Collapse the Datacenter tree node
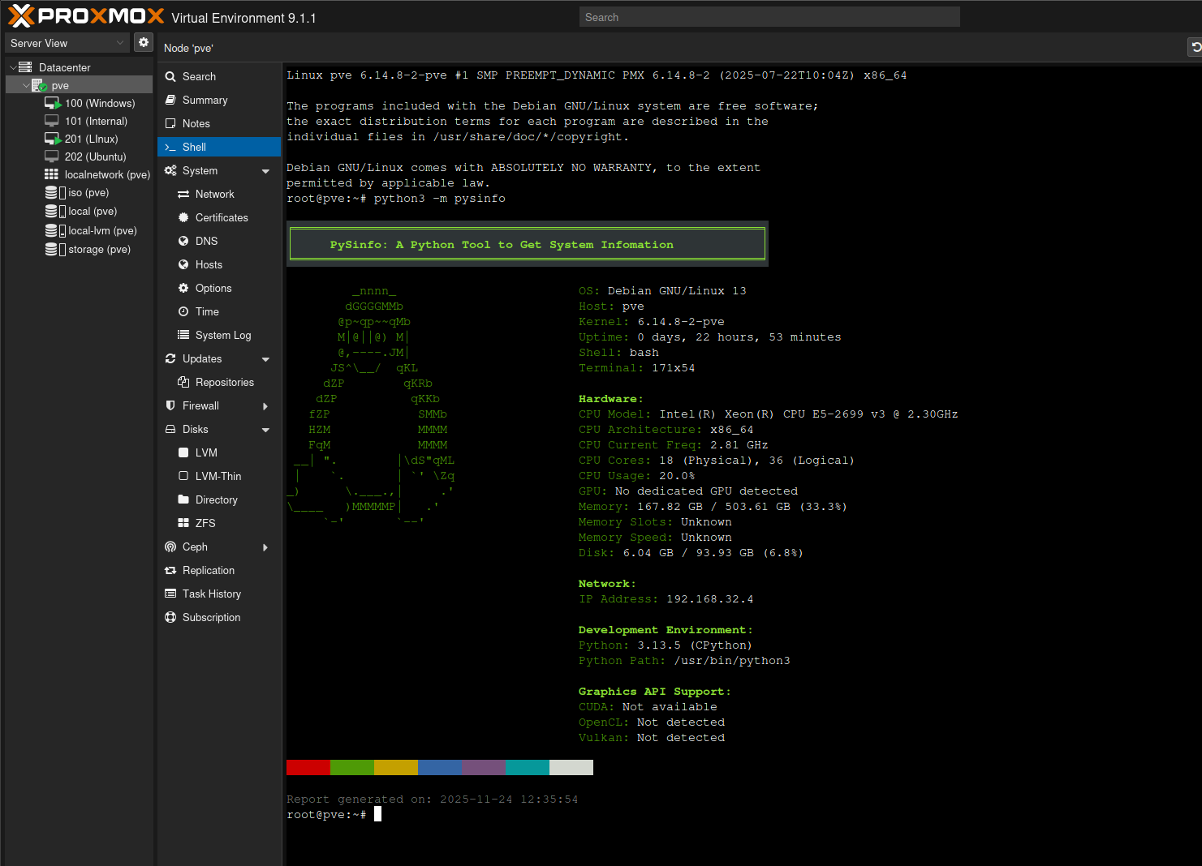The height and width of the screenshot is (866, 1202). point(13,67)
